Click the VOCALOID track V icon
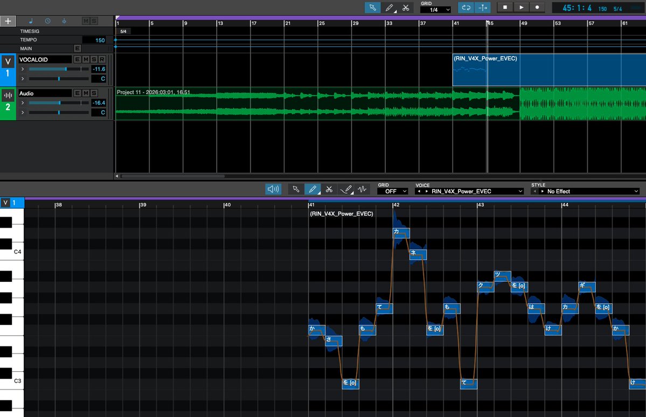 (x=8, y=62)
